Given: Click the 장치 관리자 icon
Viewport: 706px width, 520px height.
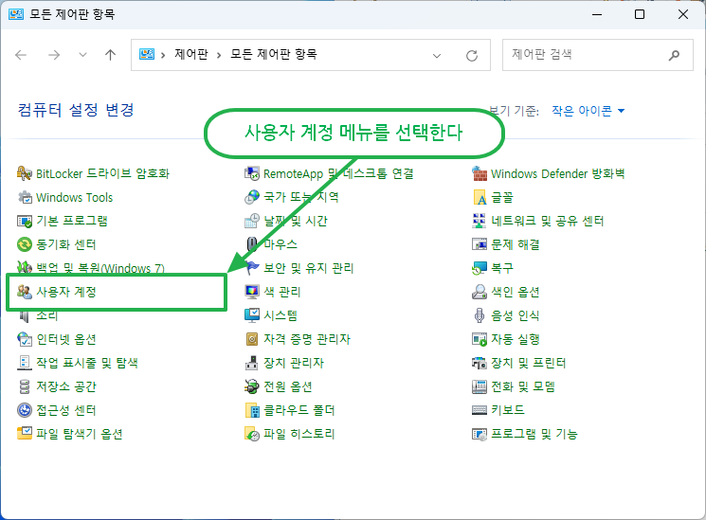Looking at the screenshot, I should point(252,363).
